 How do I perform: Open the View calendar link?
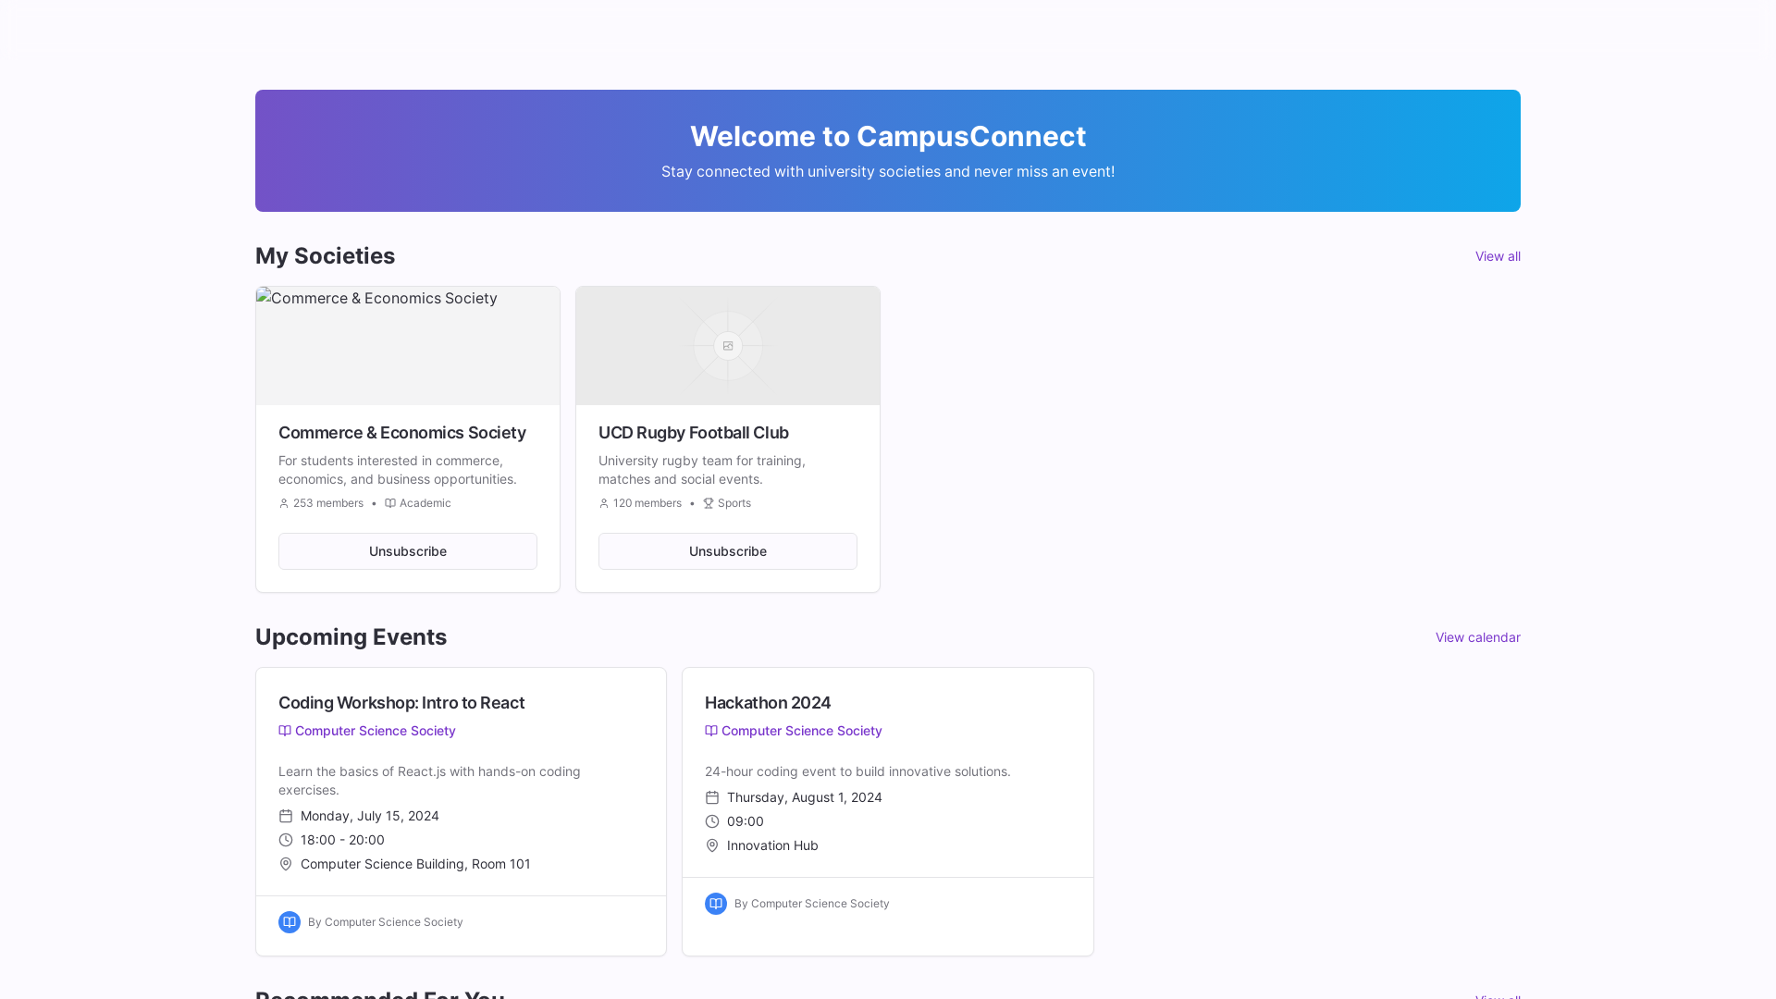click(x=1478, y=637)
